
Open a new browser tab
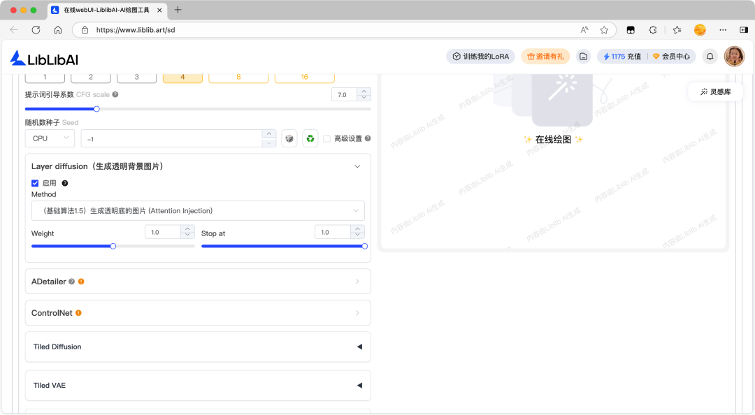(x=178, y=10)
